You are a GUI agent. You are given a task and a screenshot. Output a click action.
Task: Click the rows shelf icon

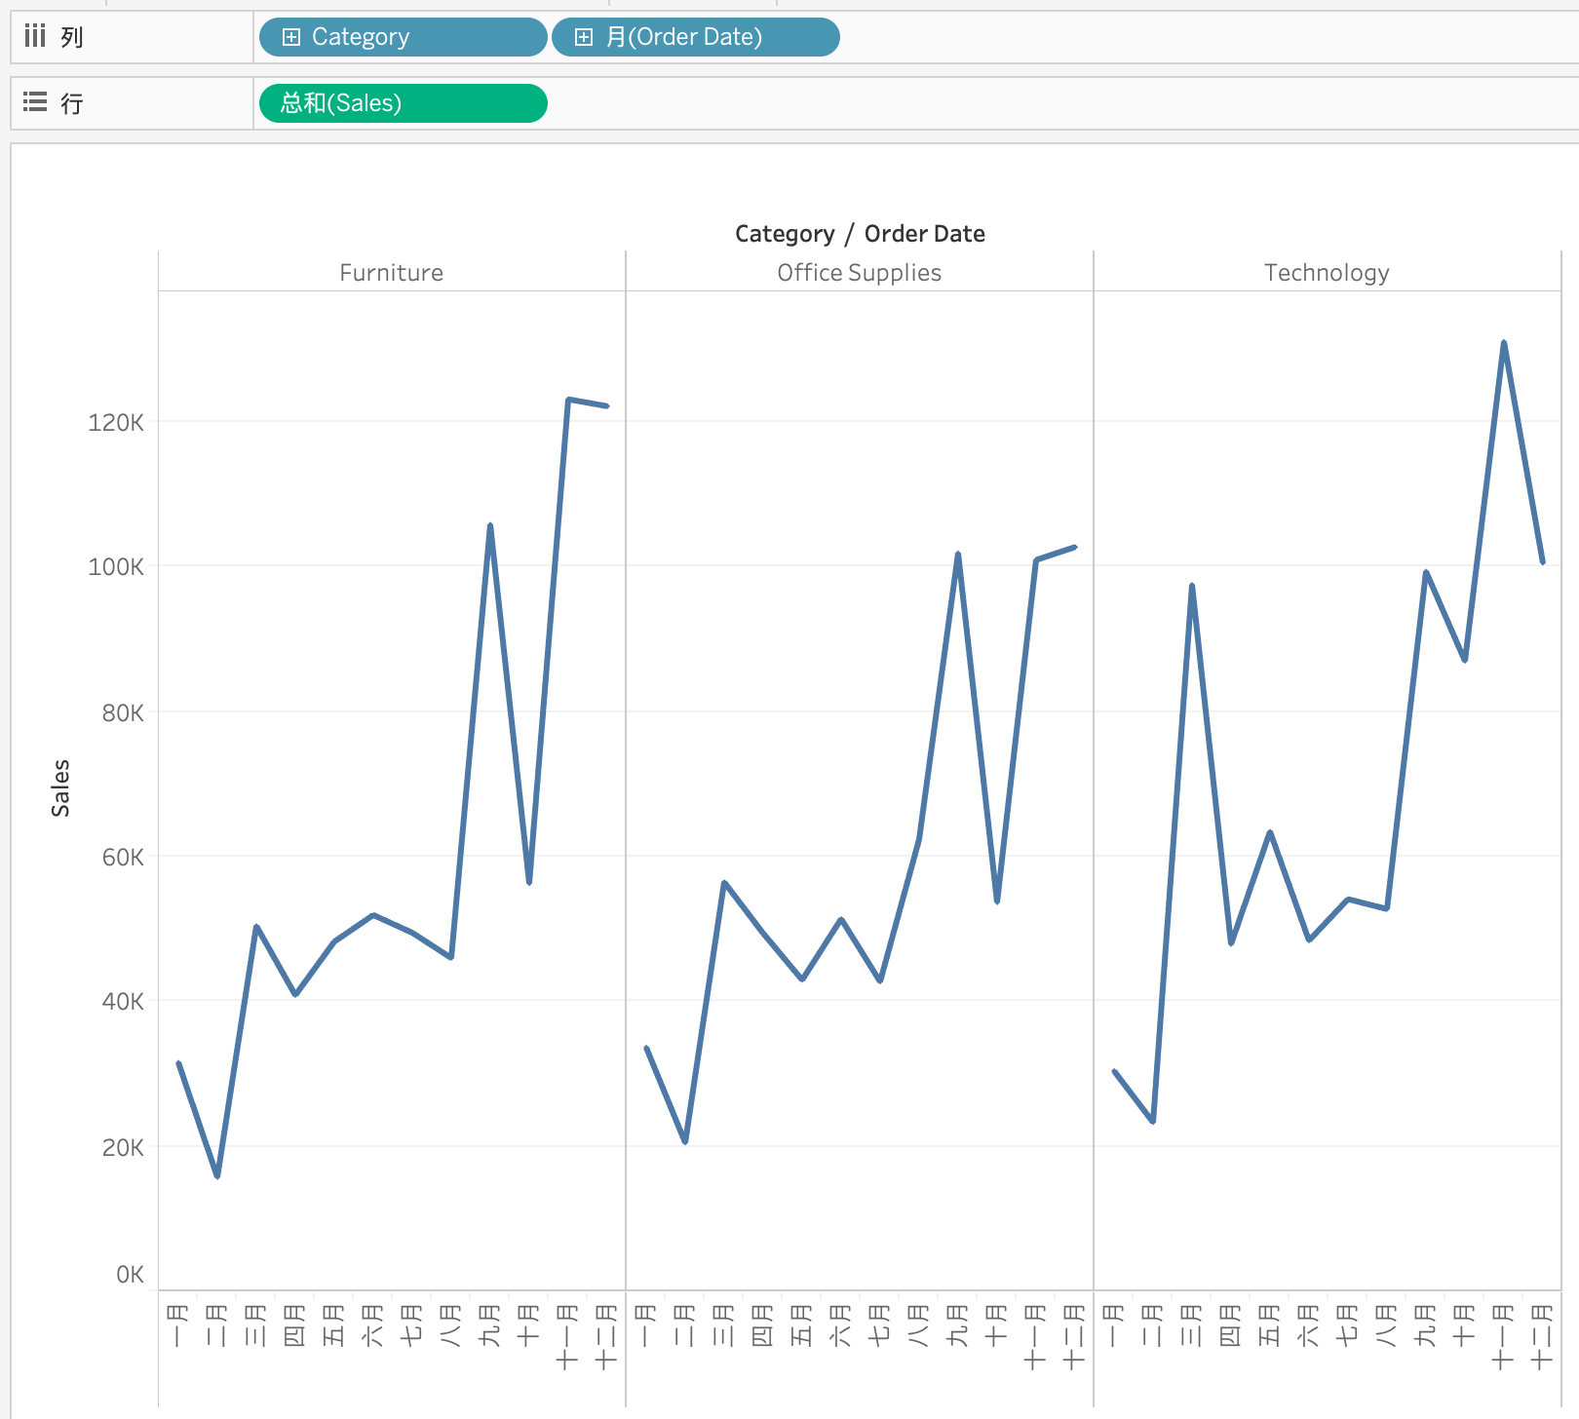35,102
